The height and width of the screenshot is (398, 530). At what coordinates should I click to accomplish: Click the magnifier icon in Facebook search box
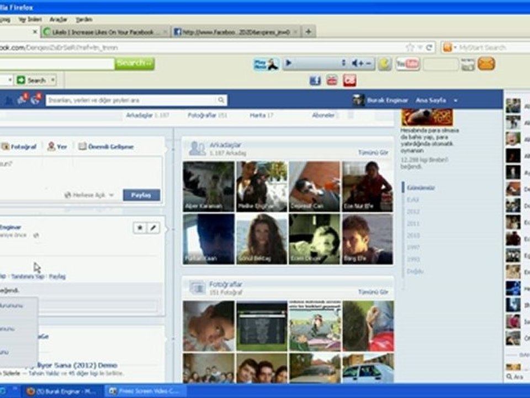[221, 100]
